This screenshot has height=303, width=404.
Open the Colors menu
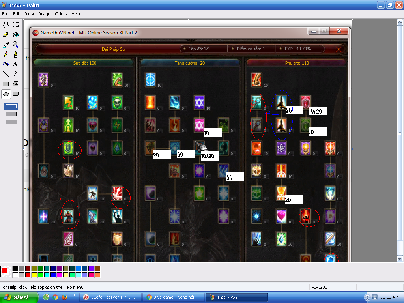point(61,14)
